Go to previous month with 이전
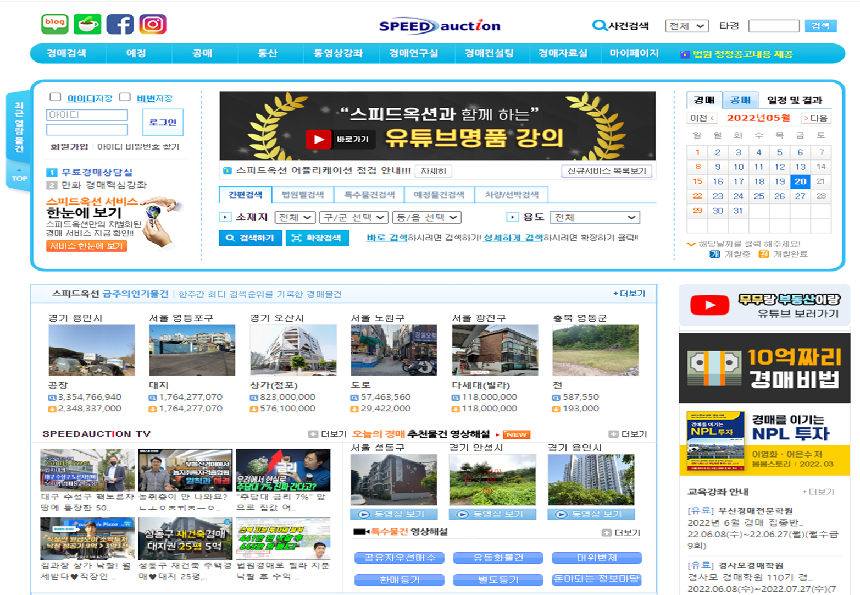 point(702,118)
